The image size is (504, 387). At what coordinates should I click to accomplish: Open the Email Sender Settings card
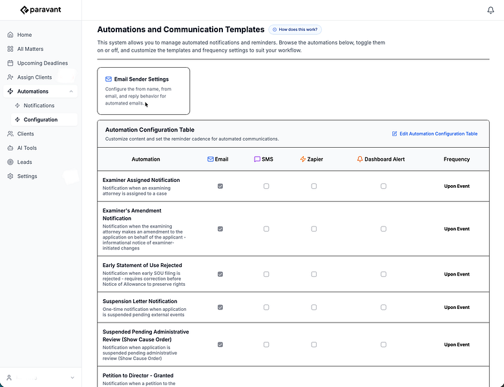pos(143,91)
